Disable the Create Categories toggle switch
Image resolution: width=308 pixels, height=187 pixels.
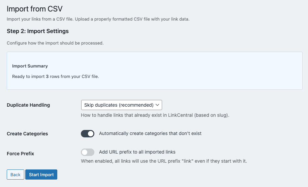(x=88, y=134)
